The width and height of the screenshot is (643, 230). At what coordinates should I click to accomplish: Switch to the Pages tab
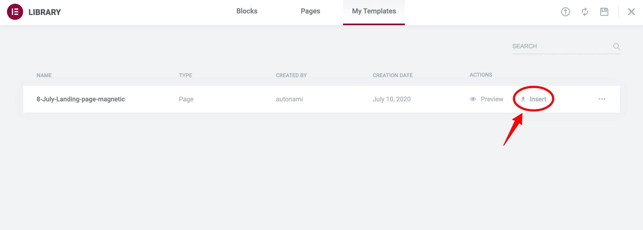click(310, 11)
